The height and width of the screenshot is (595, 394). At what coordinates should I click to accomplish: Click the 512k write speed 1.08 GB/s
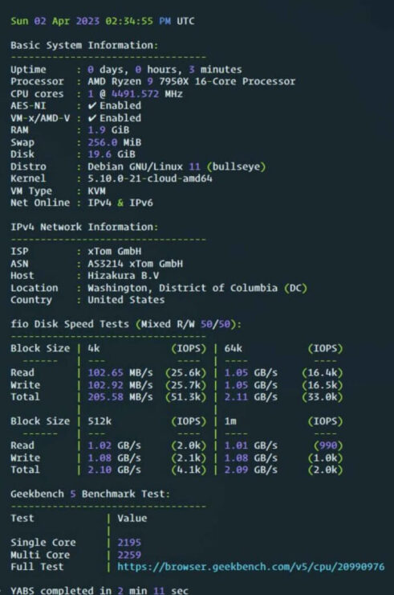tap(115, 458)
